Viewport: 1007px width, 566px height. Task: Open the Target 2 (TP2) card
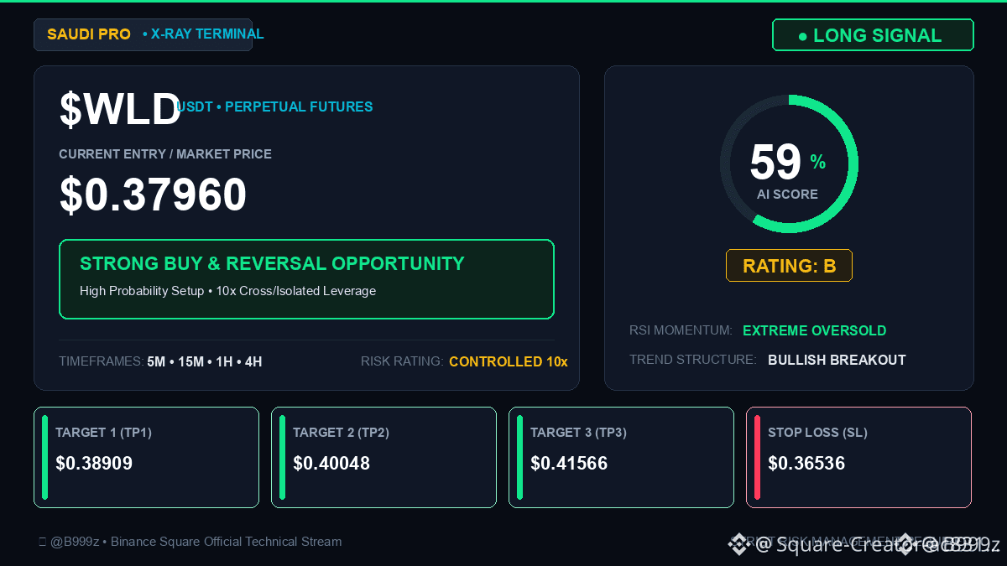pyautogui.click(x=383, y=457)
